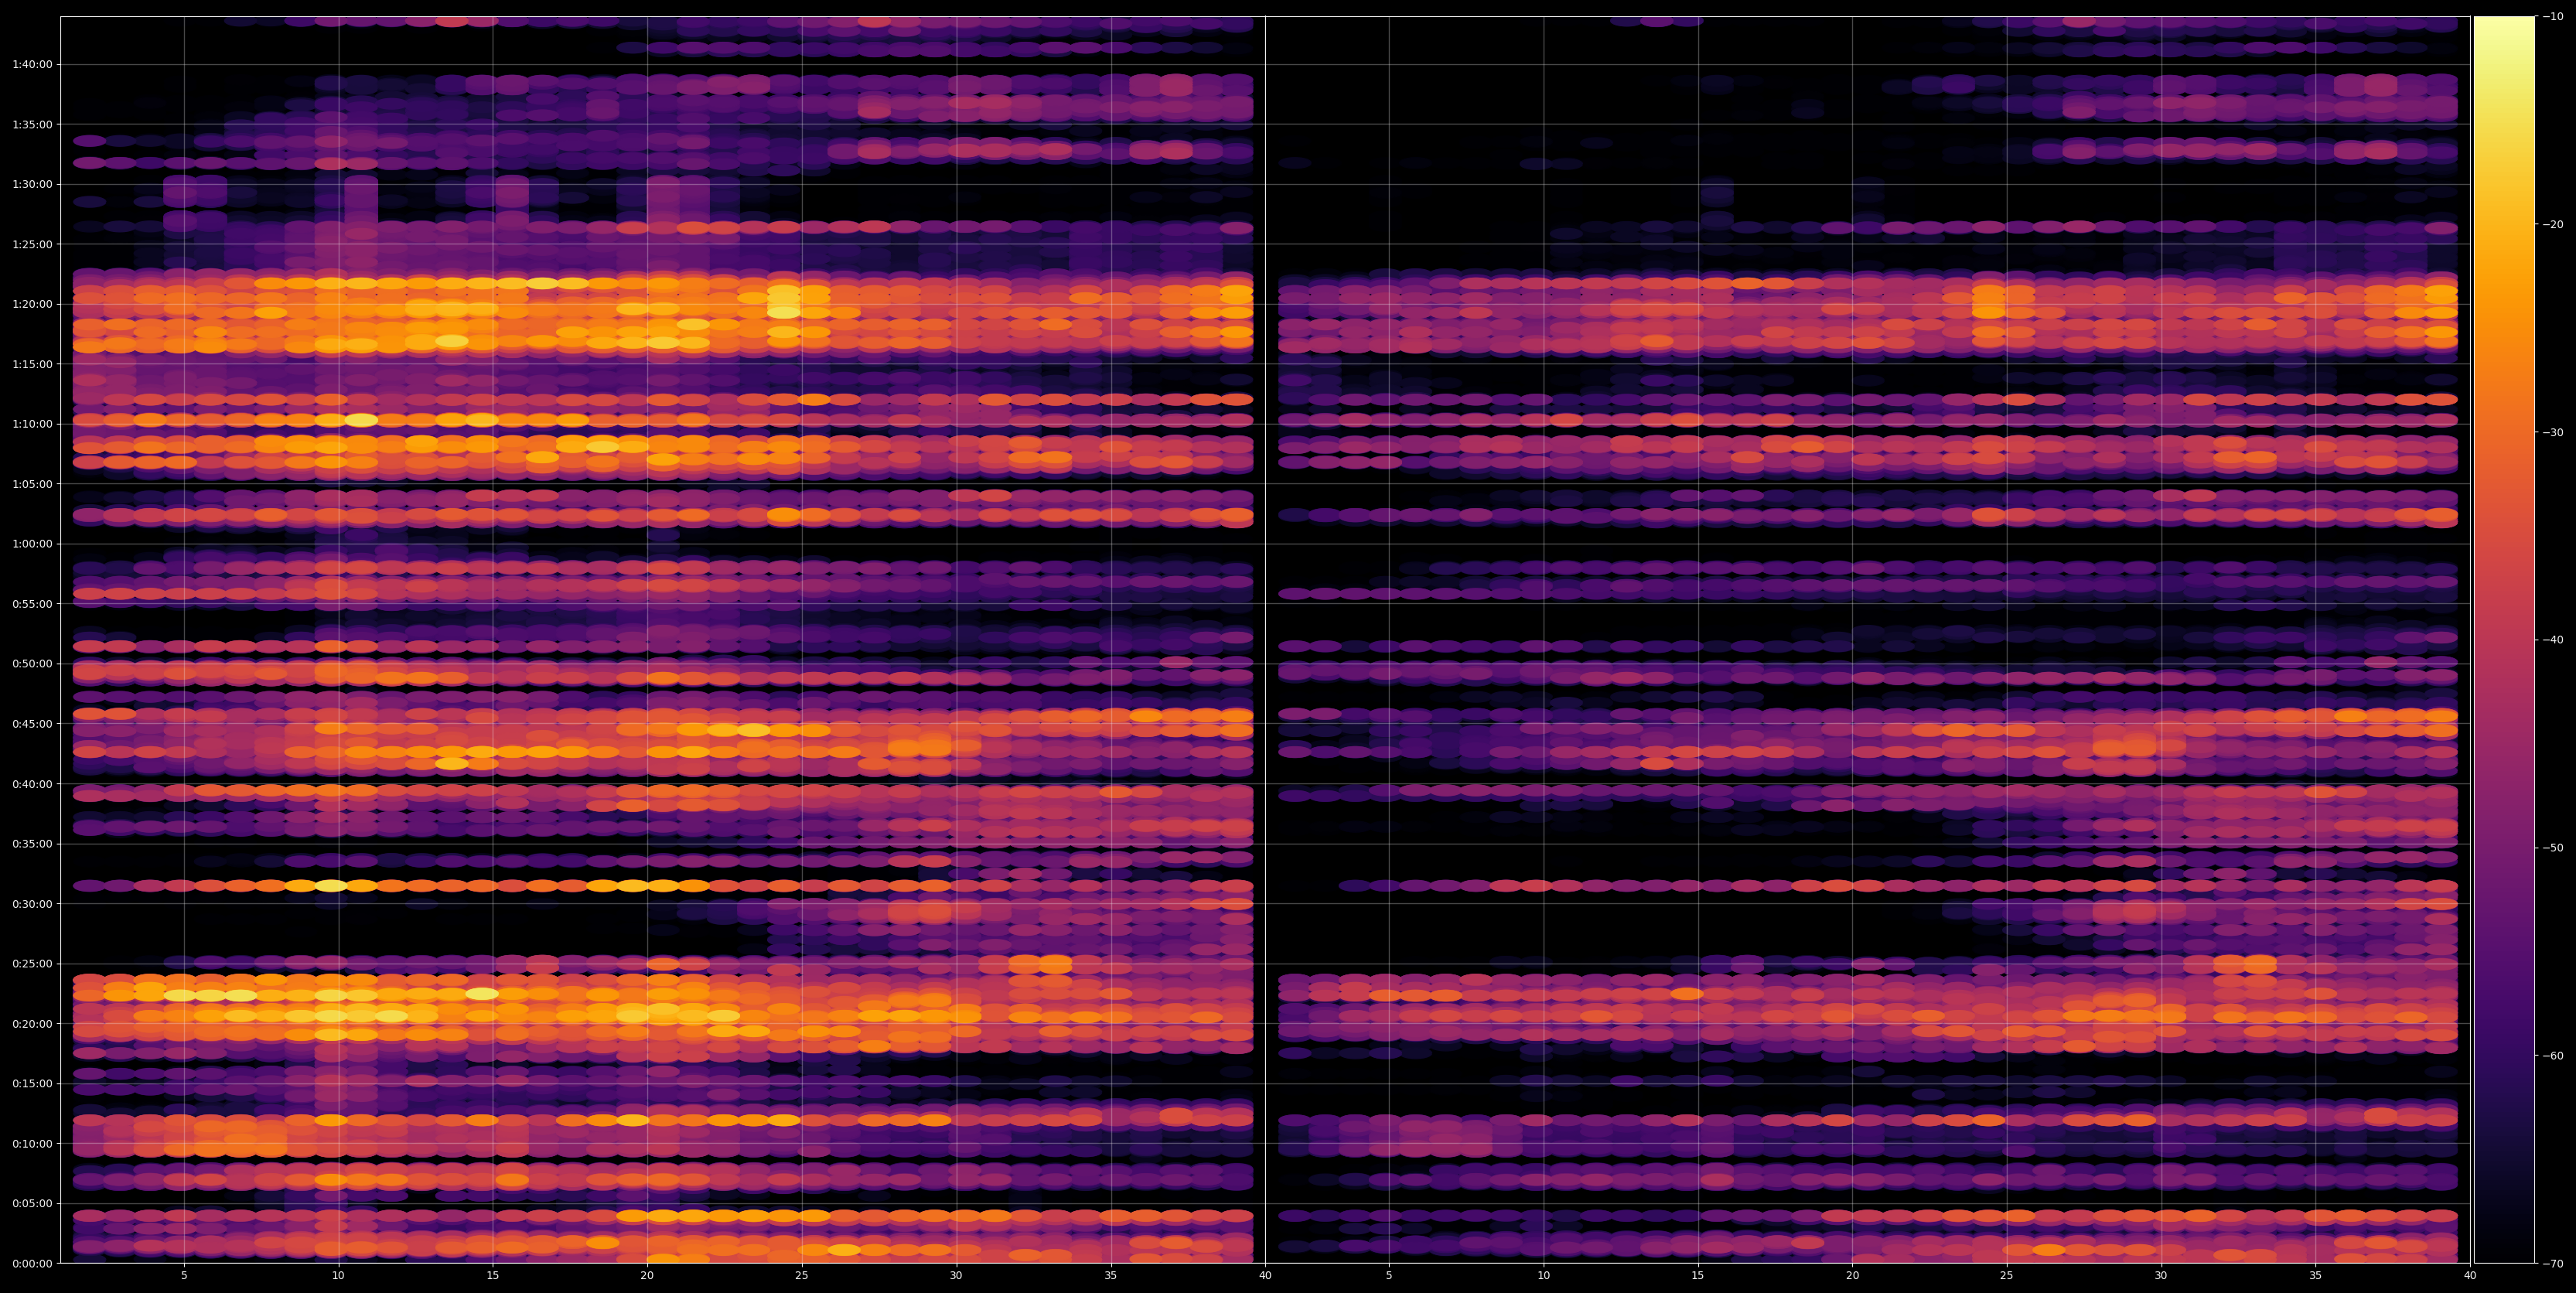2576x1293 pixels.
Task: Click x-axis tick 30 of the right heatmap
Action: coord(2161,1276)
